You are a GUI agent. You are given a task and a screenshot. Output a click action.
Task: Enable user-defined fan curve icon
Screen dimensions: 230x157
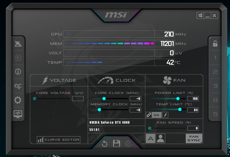(x=161, y=138)
